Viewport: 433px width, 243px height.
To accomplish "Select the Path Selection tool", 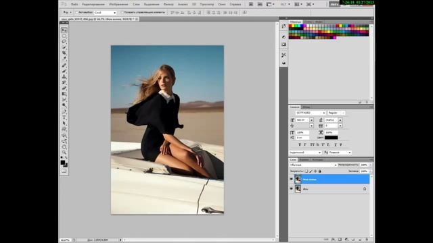I will point(64,123).
